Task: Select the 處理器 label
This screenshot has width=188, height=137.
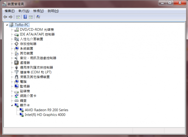Action: pyautogui.click(x=25, y=62)
